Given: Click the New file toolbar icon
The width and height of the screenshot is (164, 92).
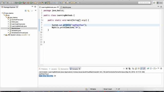Looking at the screenshot, I should point(2,3).
